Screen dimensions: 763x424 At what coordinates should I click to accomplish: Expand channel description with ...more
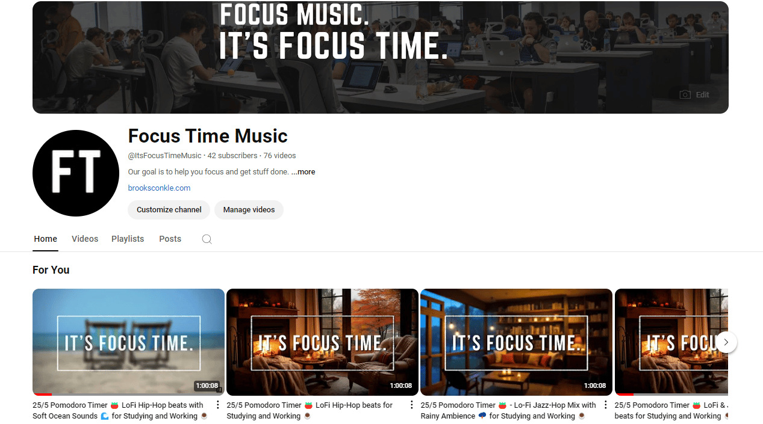coord(303,172)
